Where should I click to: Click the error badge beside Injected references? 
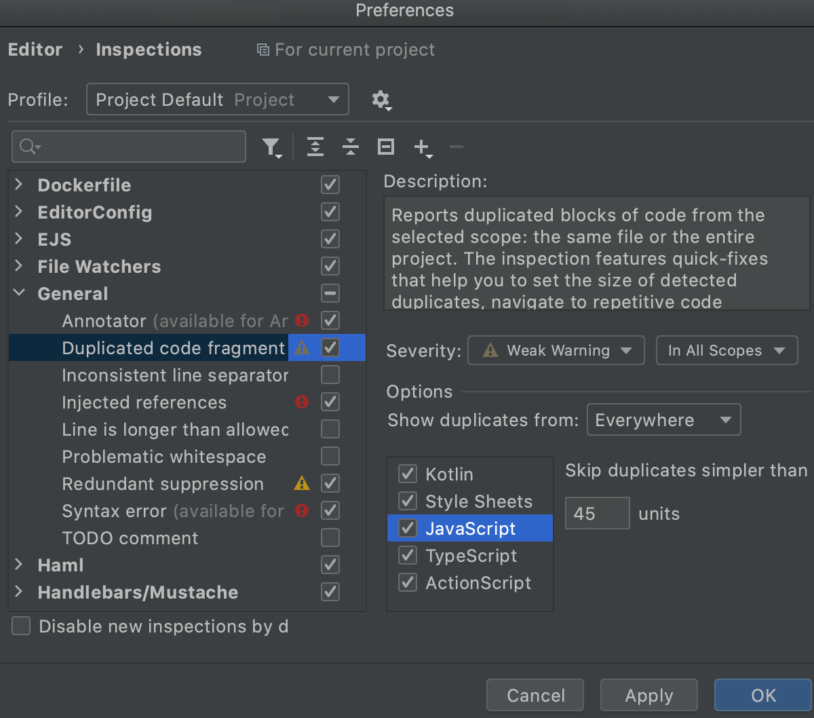click(x=301, y=402)
